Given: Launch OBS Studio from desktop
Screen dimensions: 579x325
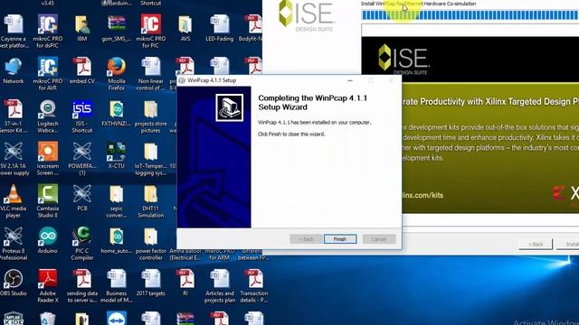Looking at the screenshot, I should click(14, 283).
